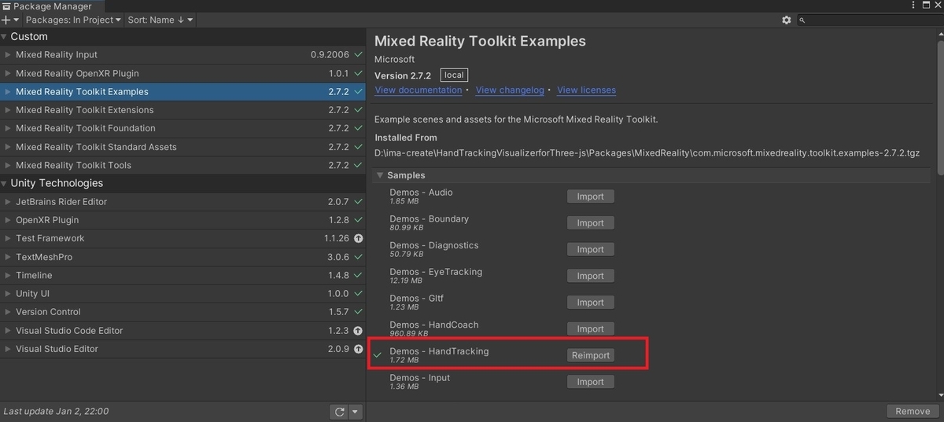Select TextMeshPro package
This screenshot has height=422, width=944.
(x=183, y=257)
